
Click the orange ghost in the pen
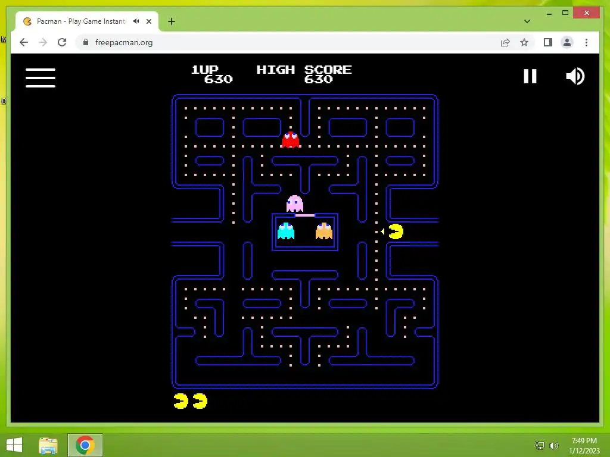(323, 231)
